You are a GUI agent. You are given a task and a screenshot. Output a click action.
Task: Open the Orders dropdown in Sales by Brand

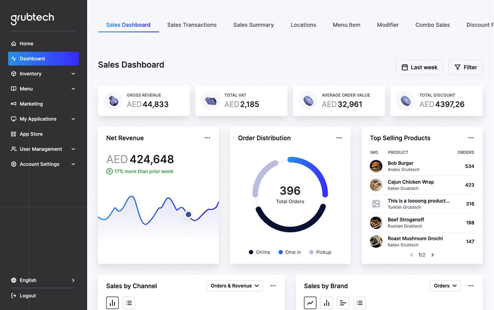(x=445, y=286)
